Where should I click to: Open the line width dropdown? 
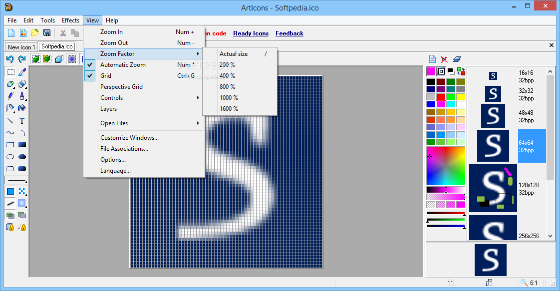[x=16, y=180]
